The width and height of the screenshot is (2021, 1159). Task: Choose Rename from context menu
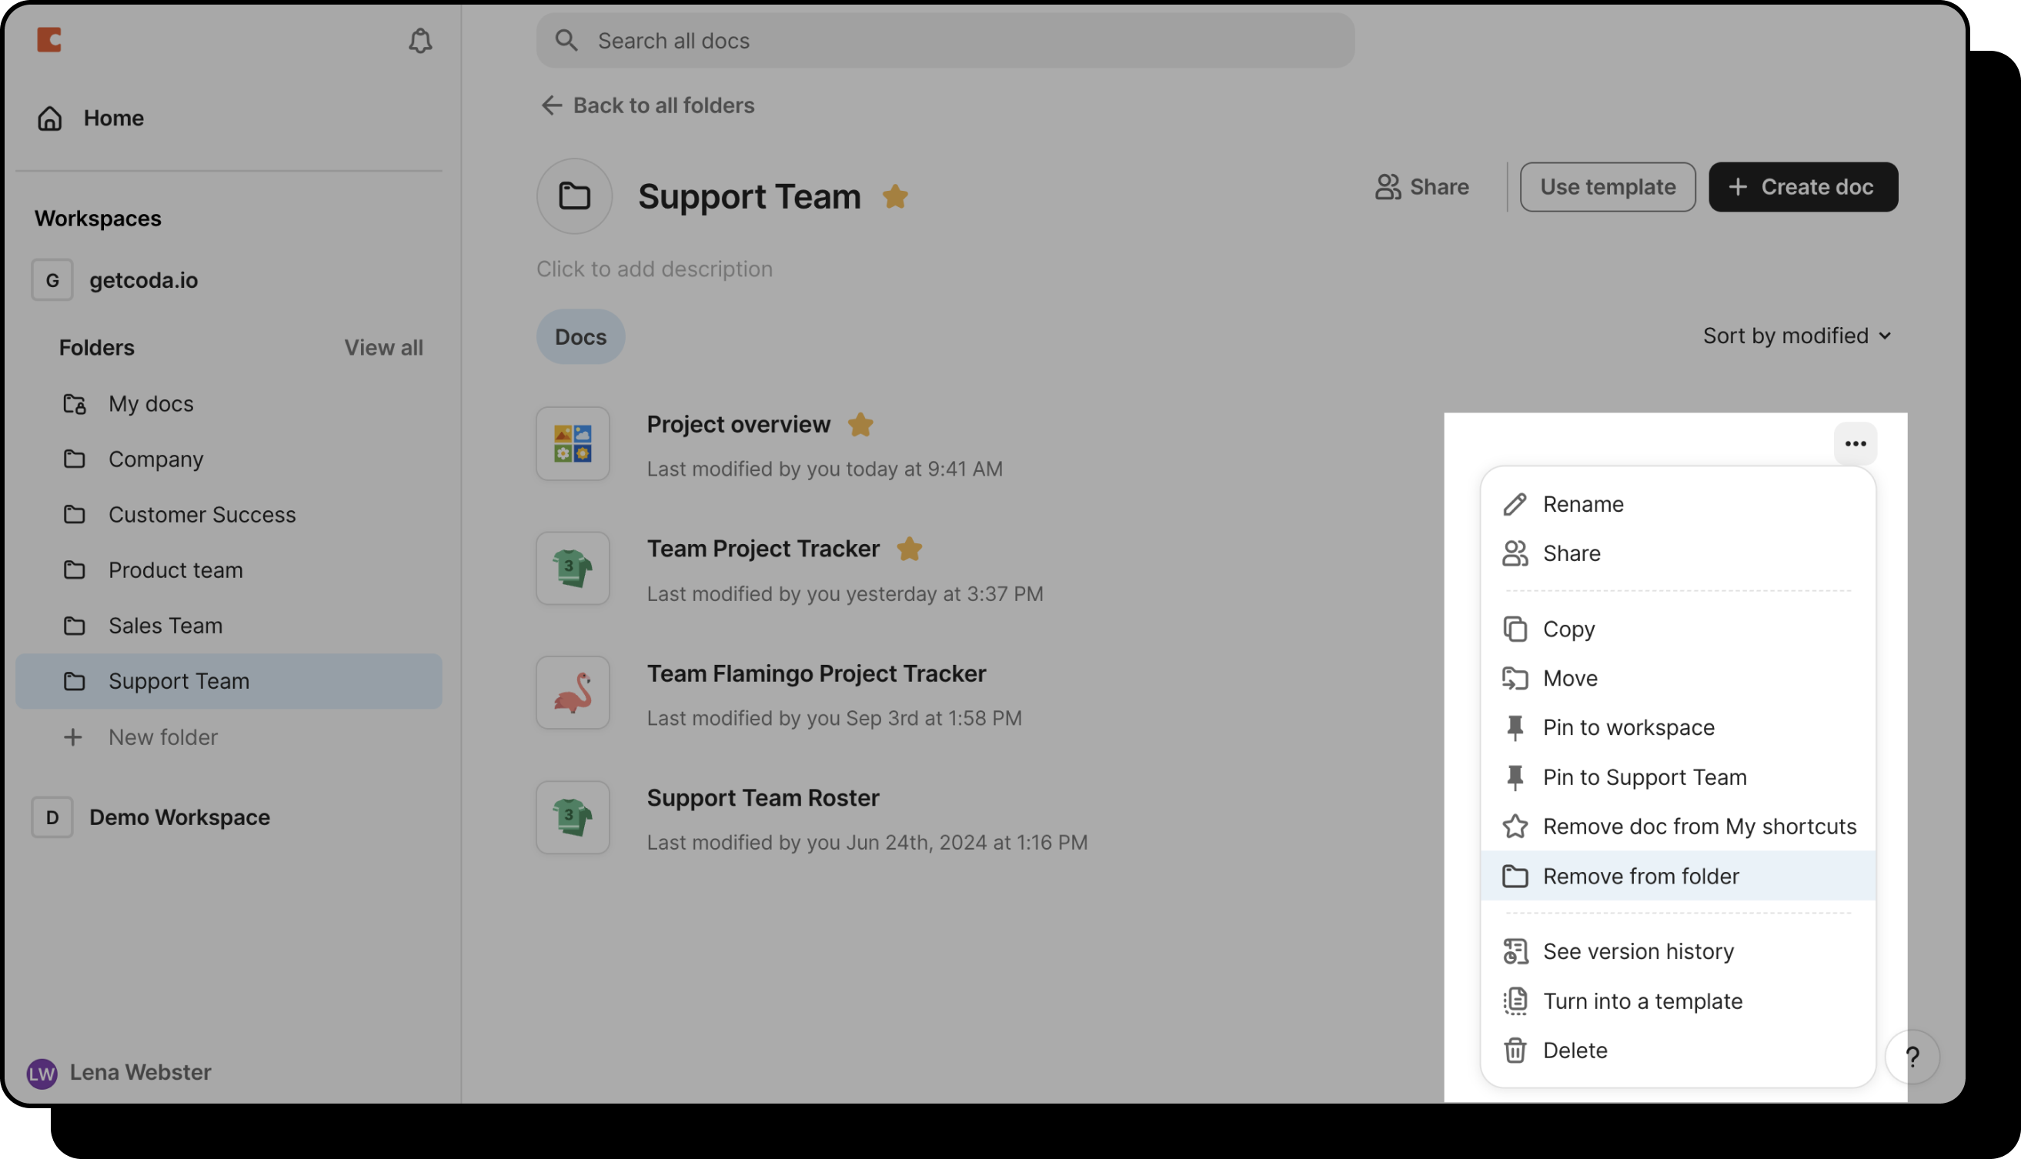point(1678,505)
